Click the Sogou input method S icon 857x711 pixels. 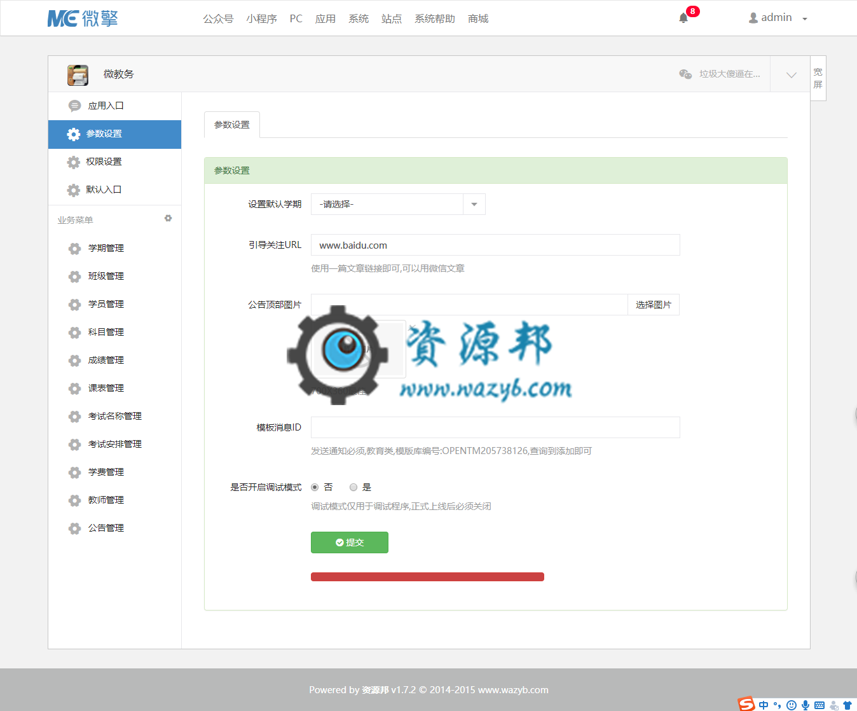point(746,704)
